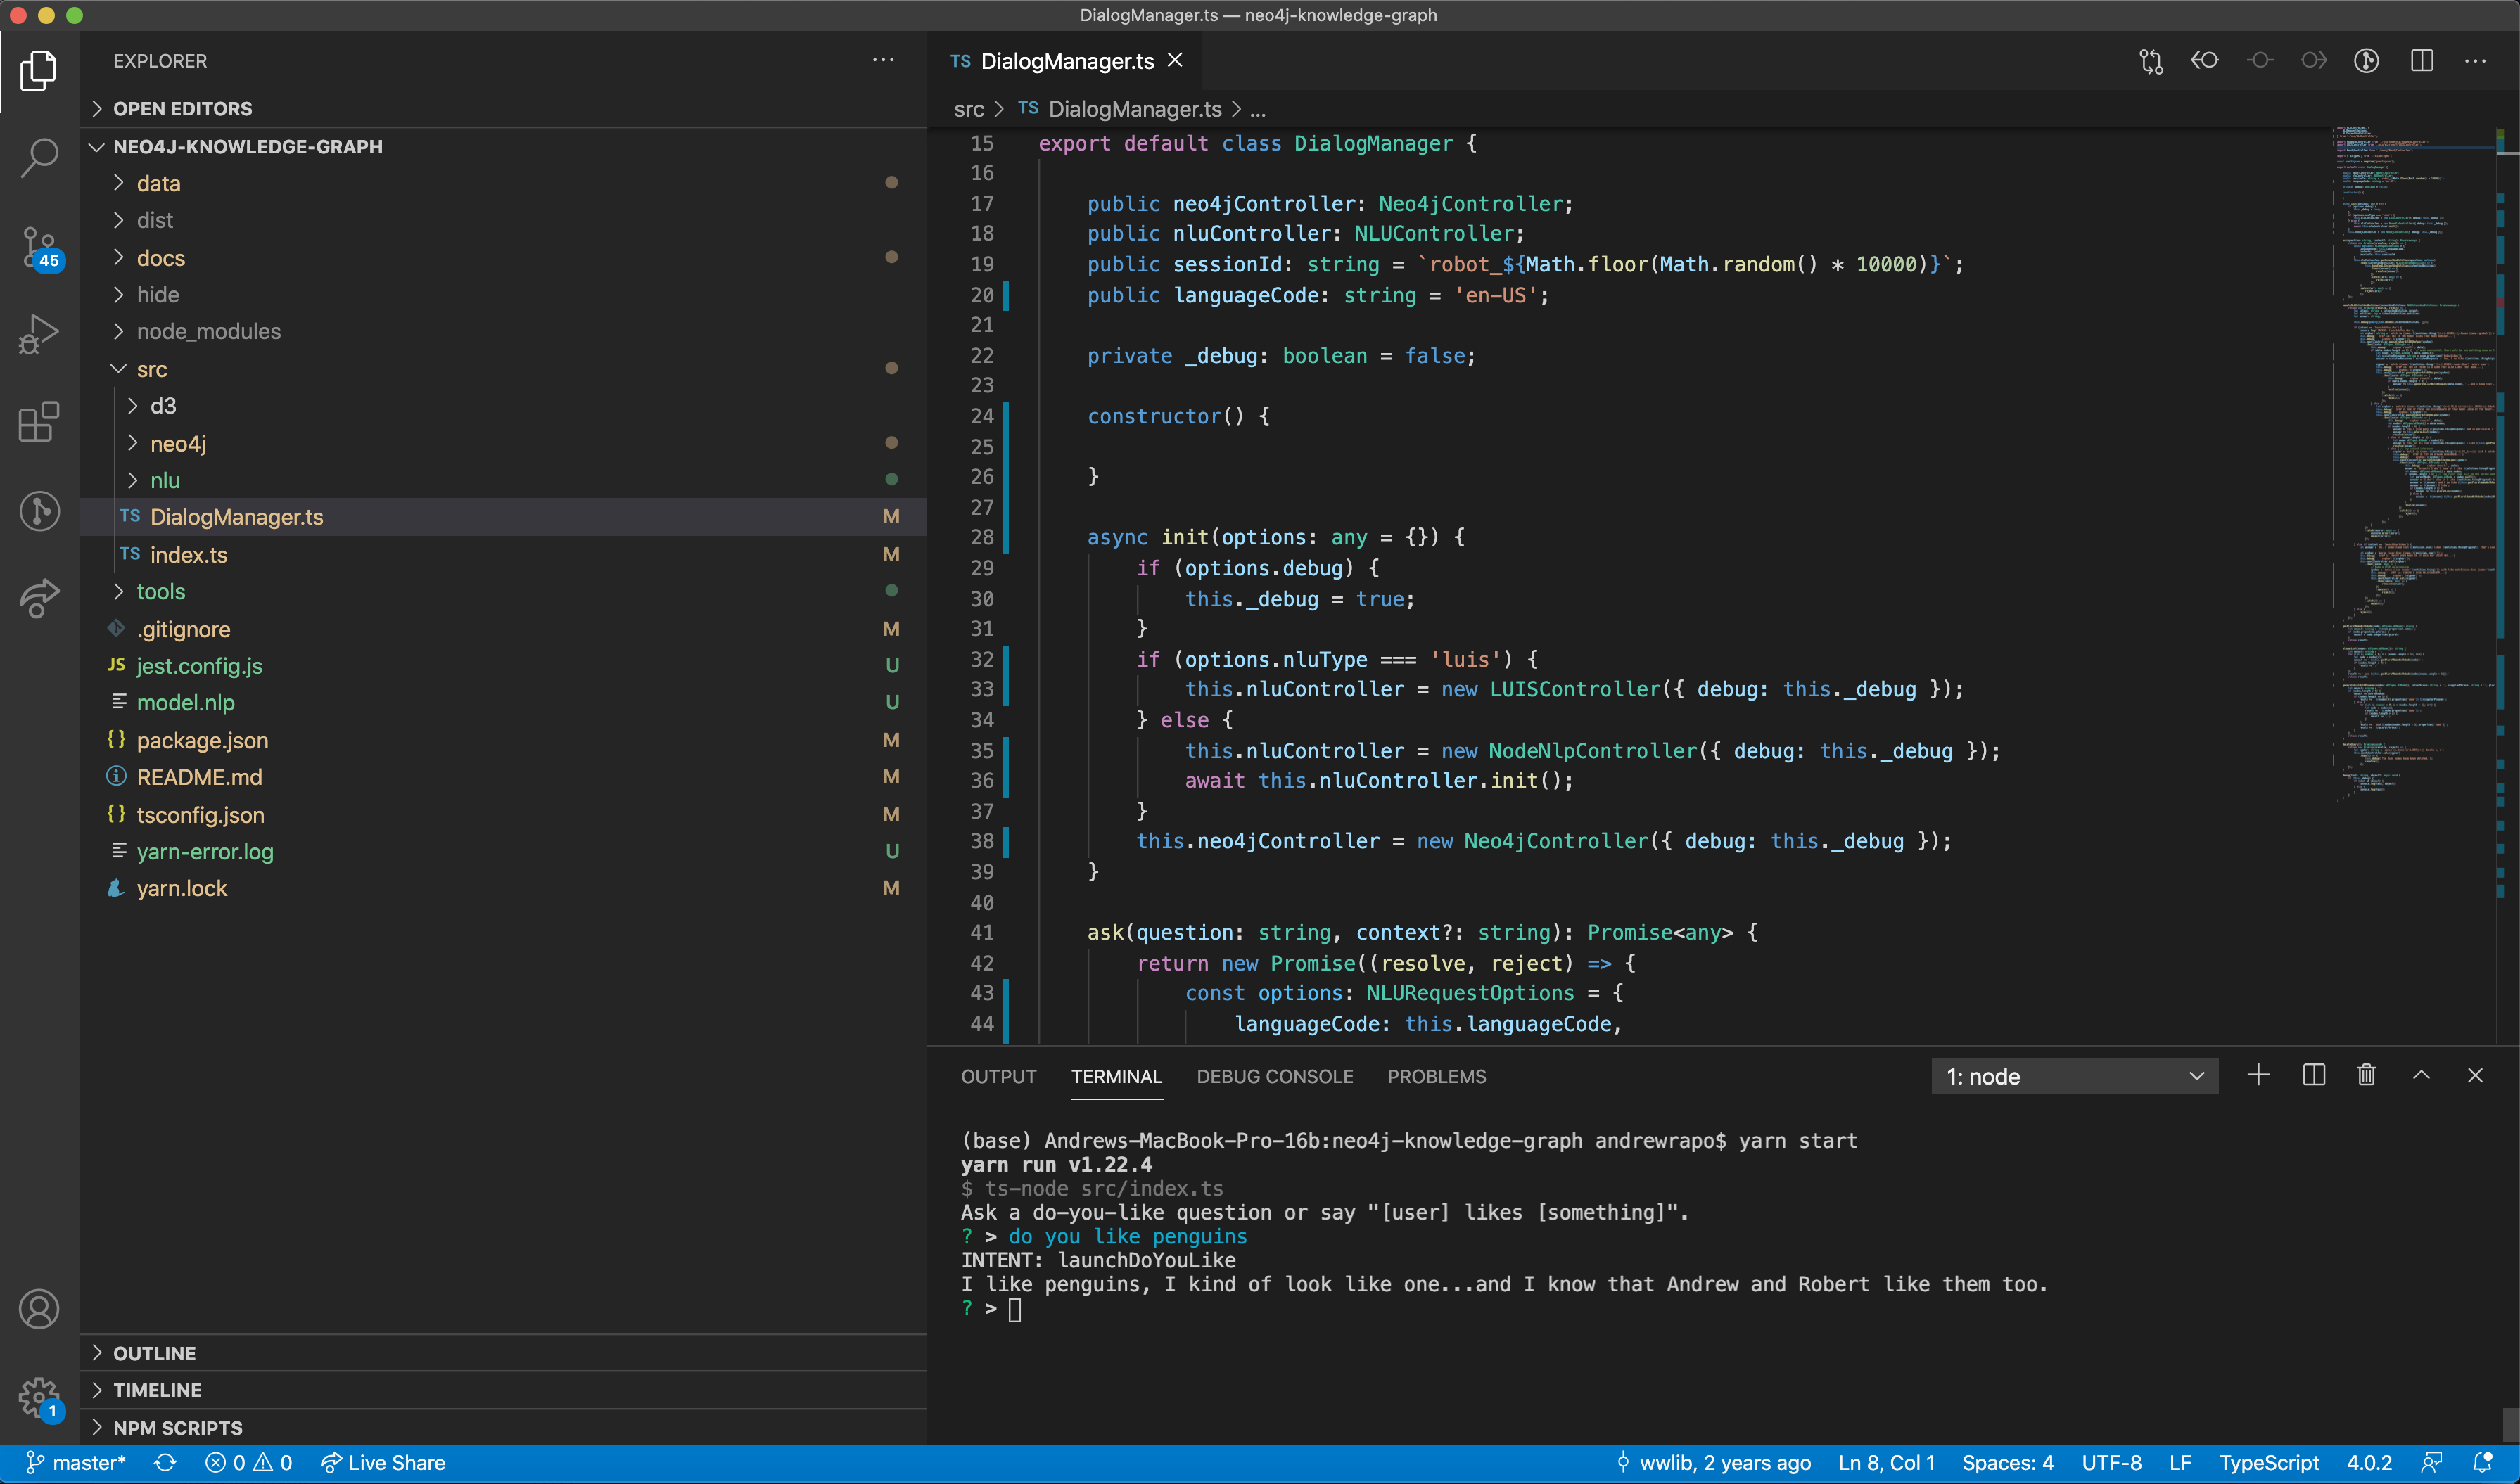Switch to the OUTPUT panel tab

point(998,1076)
